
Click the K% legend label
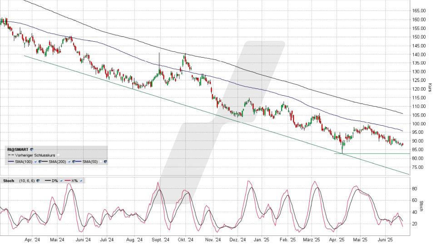tap(74, 181)
